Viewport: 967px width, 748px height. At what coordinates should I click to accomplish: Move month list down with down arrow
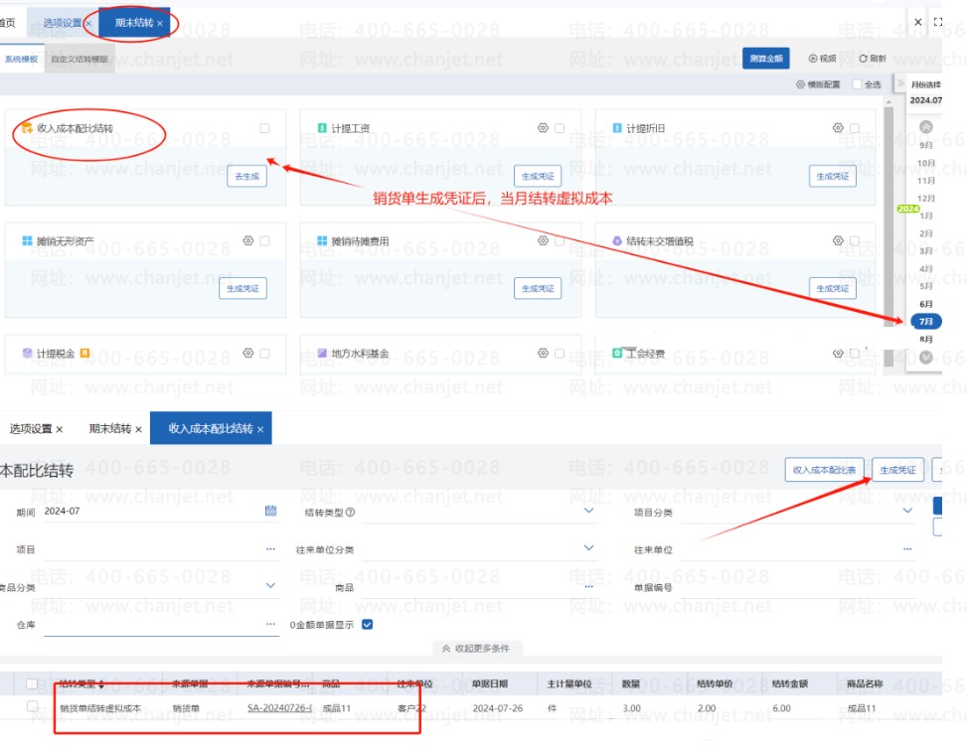[x=925, y=357]
